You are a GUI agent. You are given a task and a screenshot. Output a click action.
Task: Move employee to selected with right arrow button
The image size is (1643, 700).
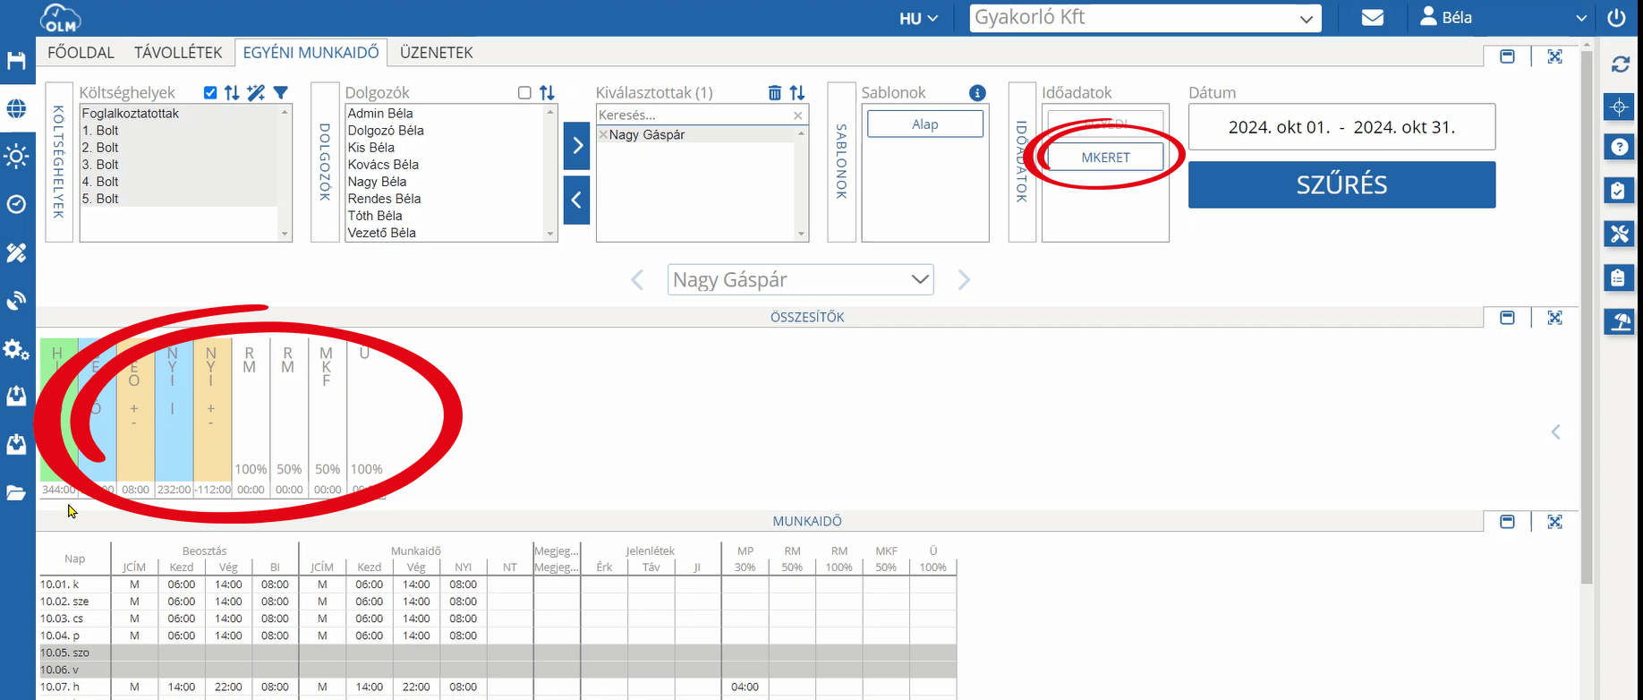577,146
